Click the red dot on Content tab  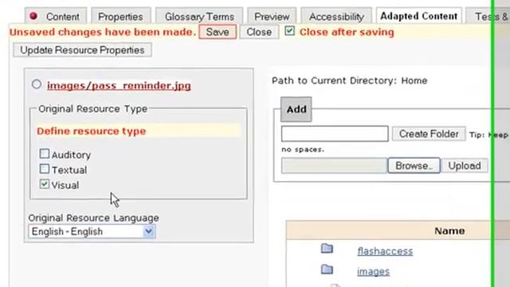[x=33, y=16]
